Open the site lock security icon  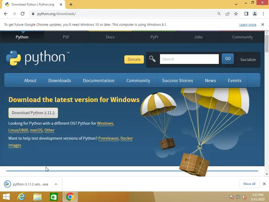coord(33,14)
